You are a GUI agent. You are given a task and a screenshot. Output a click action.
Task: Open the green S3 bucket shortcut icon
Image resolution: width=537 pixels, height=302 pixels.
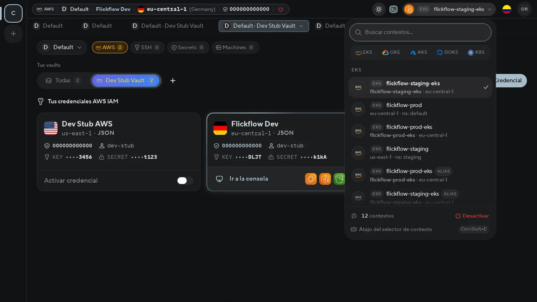coord(339,179)
